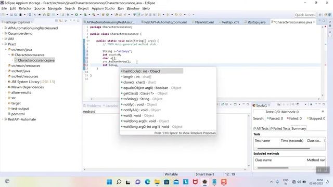Image resolution: width=333 pixels, height=187 pixels.
Task: Minimize the Package Explorer view
Action: click(74, 21)
